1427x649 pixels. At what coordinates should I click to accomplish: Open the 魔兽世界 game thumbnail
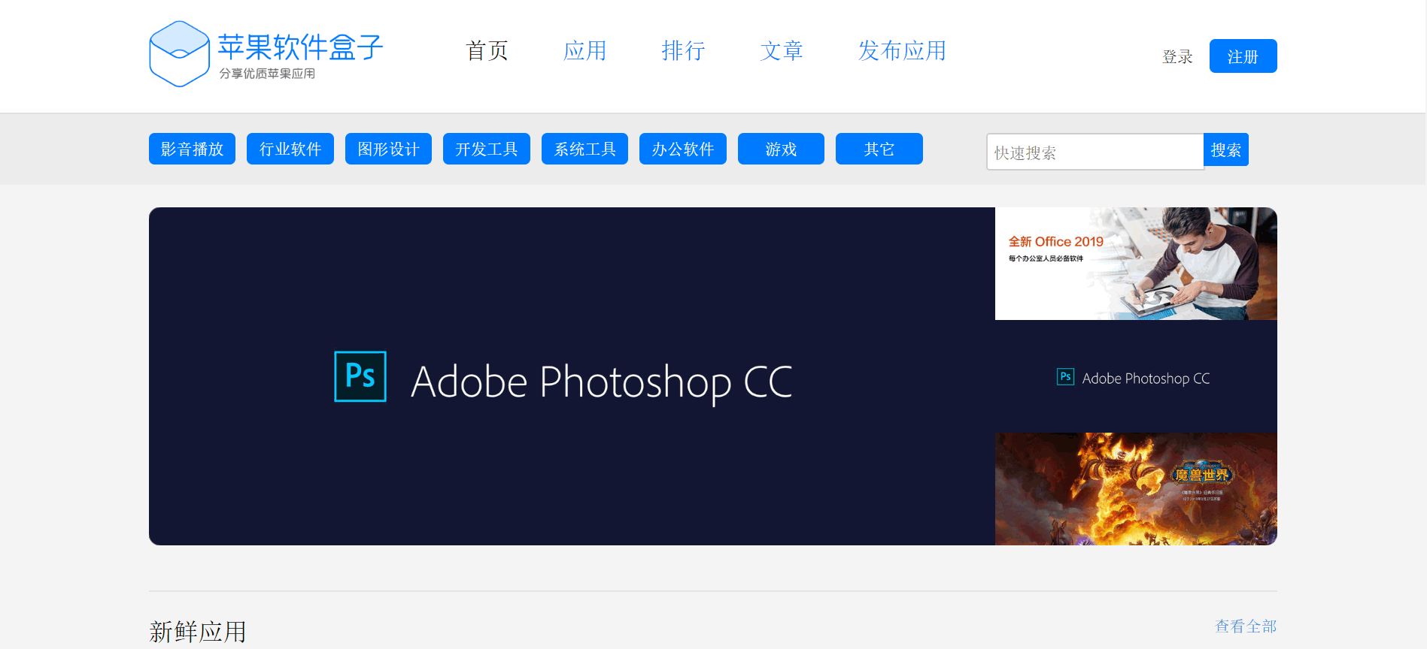(1136, 489)
